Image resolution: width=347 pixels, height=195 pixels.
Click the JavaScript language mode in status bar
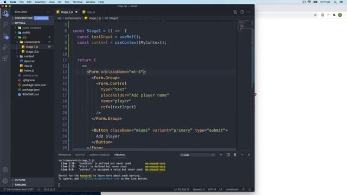click(232, 190)
